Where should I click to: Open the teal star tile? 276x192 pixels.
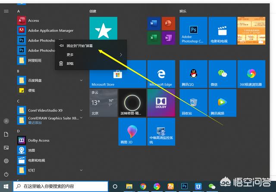click(x=103, y=28)
